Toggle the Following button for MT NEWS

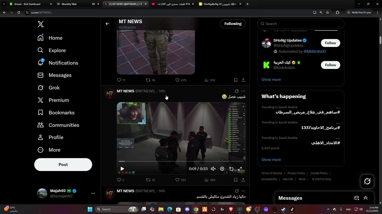(x=233, y=24)
